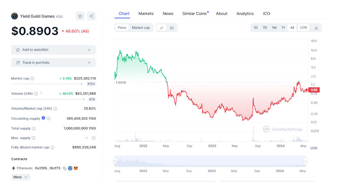This screenshot has height=191, width=341.
Task: Click the blue shield icon by contract
Action: (x=70, y=168)
